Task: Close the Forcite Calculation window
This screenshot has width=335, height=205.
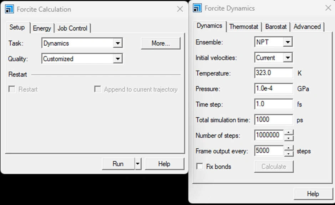Action: [180, 9]
